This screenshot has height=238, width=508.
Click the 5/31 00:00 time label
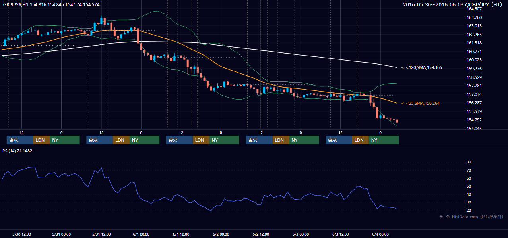pos(62,234)
